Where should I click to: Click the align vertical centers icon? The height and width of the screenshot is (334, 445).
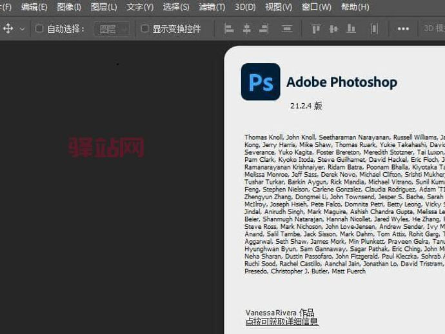pyautogui.click(x=333, y=28)
